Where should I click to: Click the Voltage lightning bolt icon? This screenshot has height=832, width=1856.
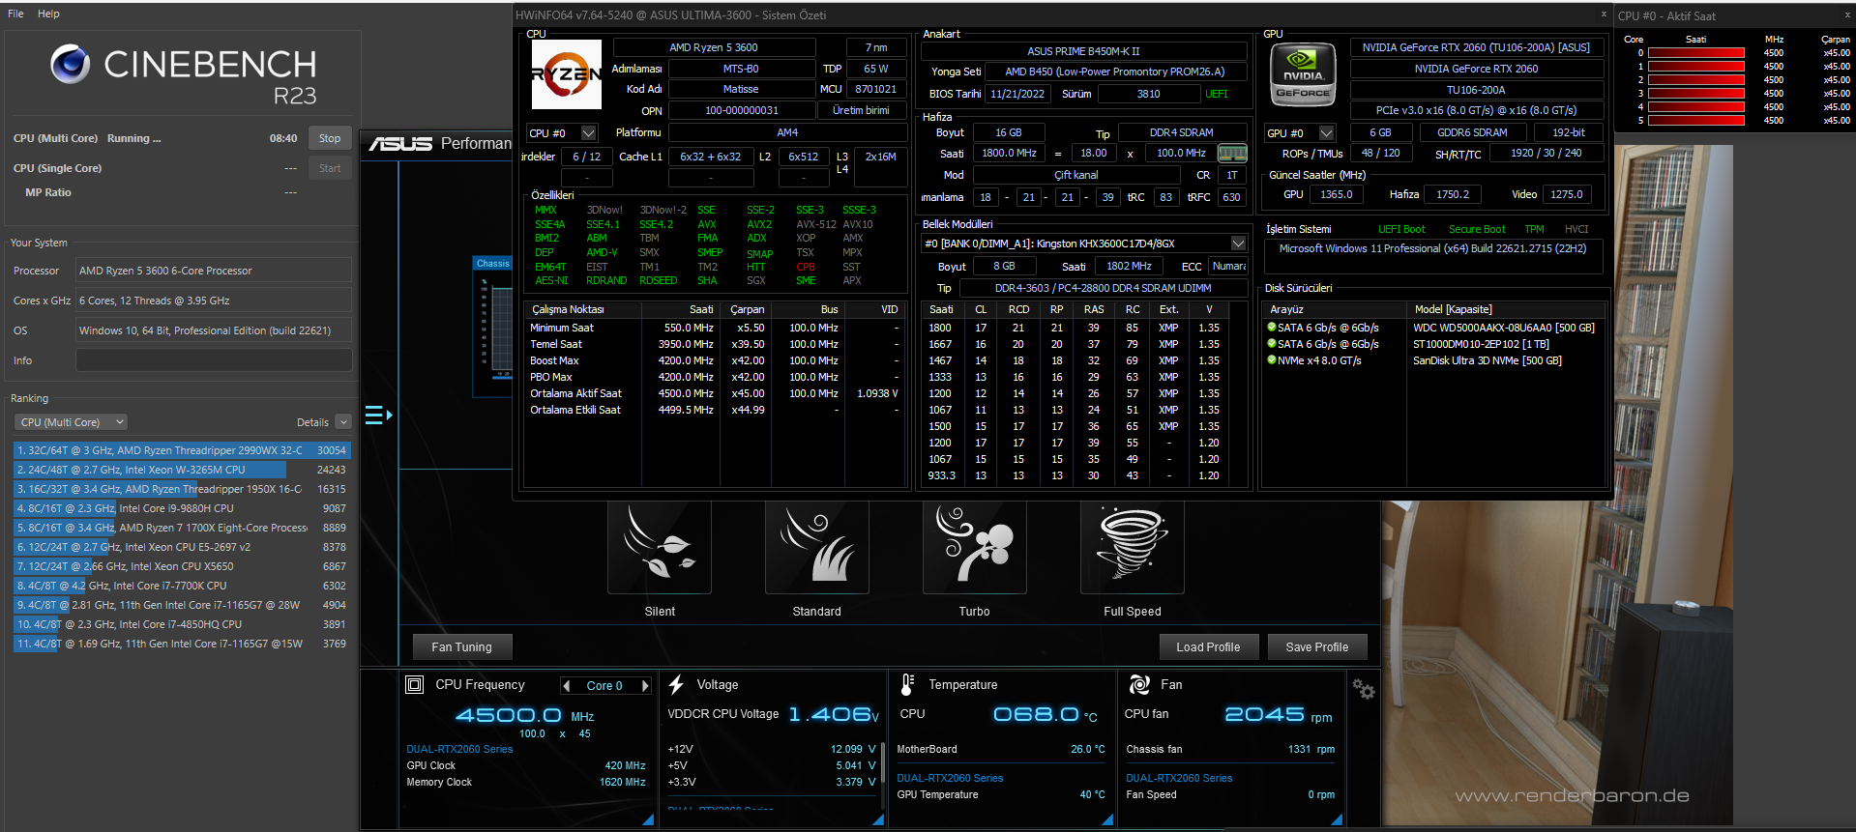point(677,684)
